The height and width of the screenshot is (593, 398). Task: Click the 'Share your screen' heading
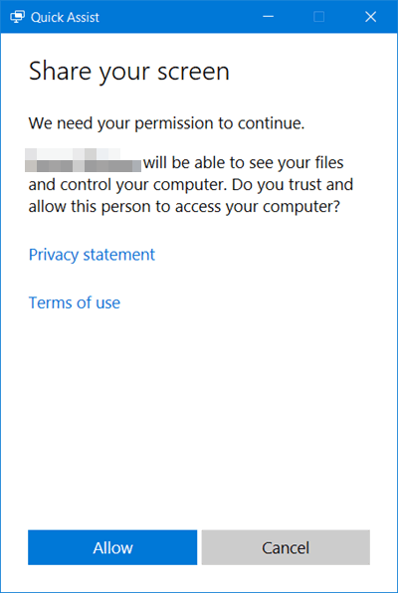(x=129, y=71)
